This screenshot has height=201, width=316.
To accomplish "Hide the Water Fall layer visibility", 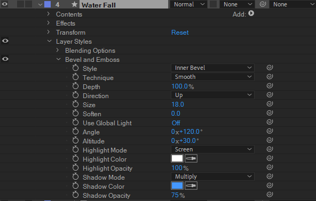I will pyautogui.click(x=5, y=4).
